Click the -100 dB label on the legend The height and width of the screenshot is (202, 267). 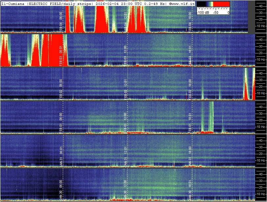204,13
